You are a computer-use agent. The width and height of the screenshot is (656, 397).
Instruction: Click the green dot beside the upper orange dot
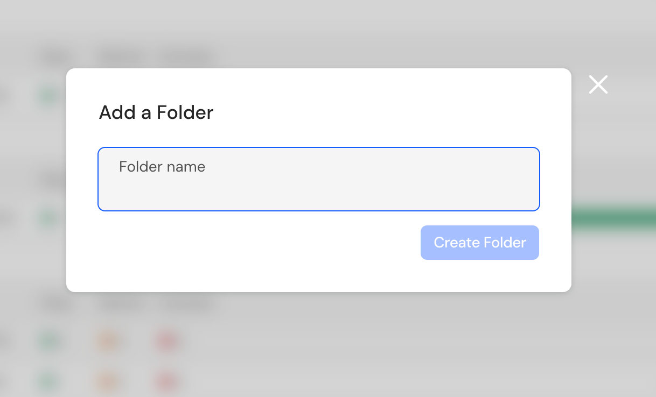pyautogui.click(x=48, y=341)
